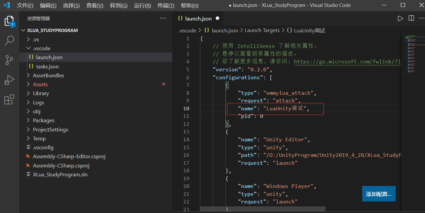The image size is (425, 213).
Task: Open the 终端 menu
Action: coord(165,5)
